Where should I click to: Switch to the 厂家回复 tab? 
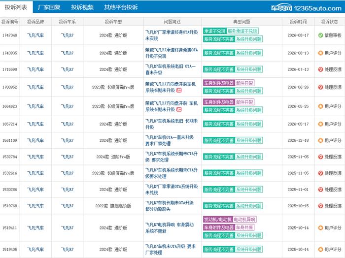pyautogui.click(x=49, y=7)
